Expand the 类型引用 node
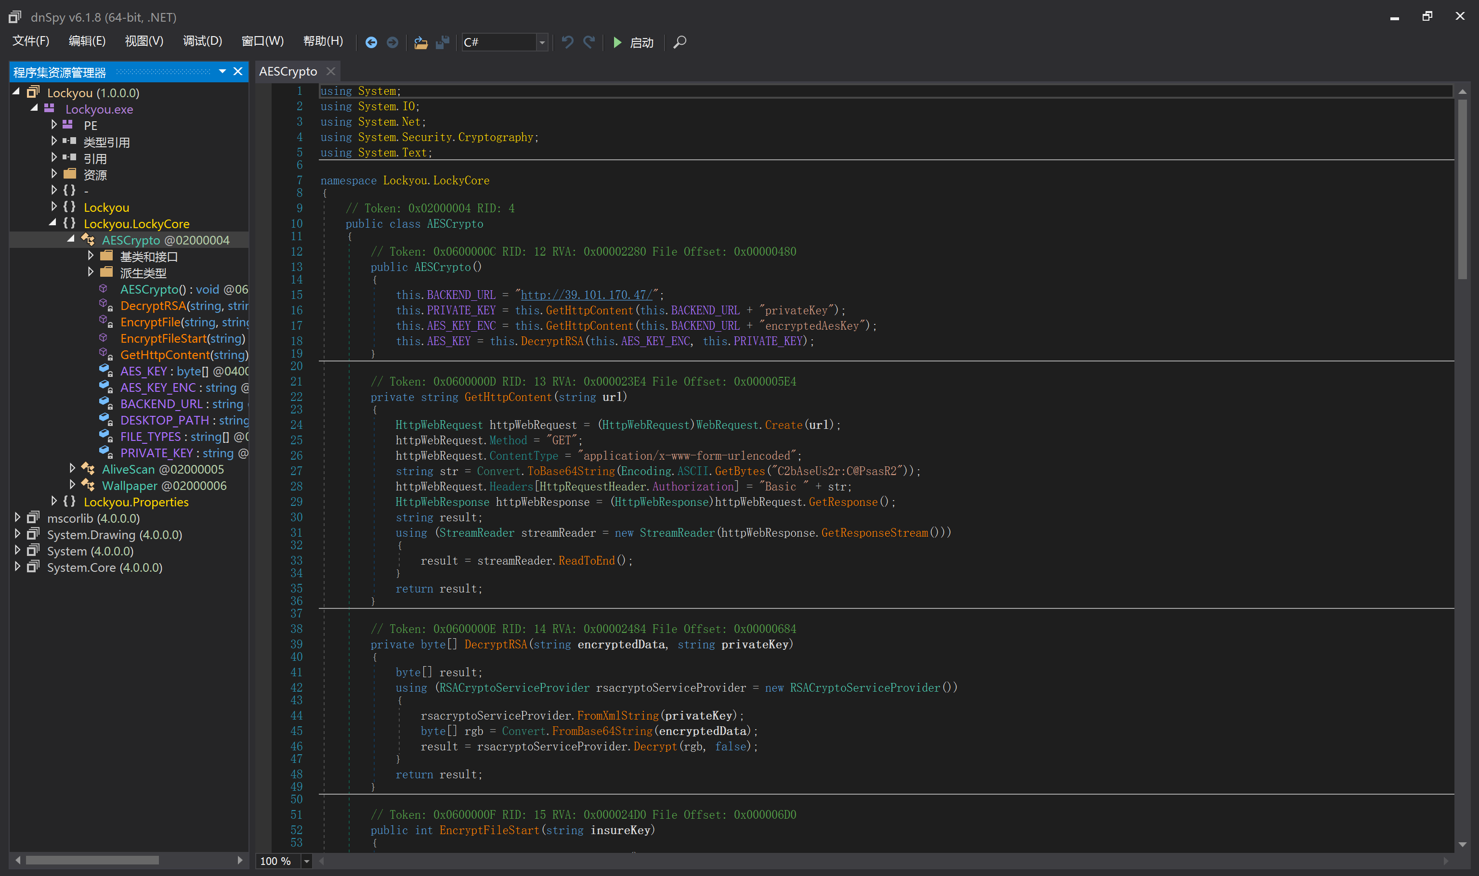This screenshot has width=1479, height=876. (54, 141)
